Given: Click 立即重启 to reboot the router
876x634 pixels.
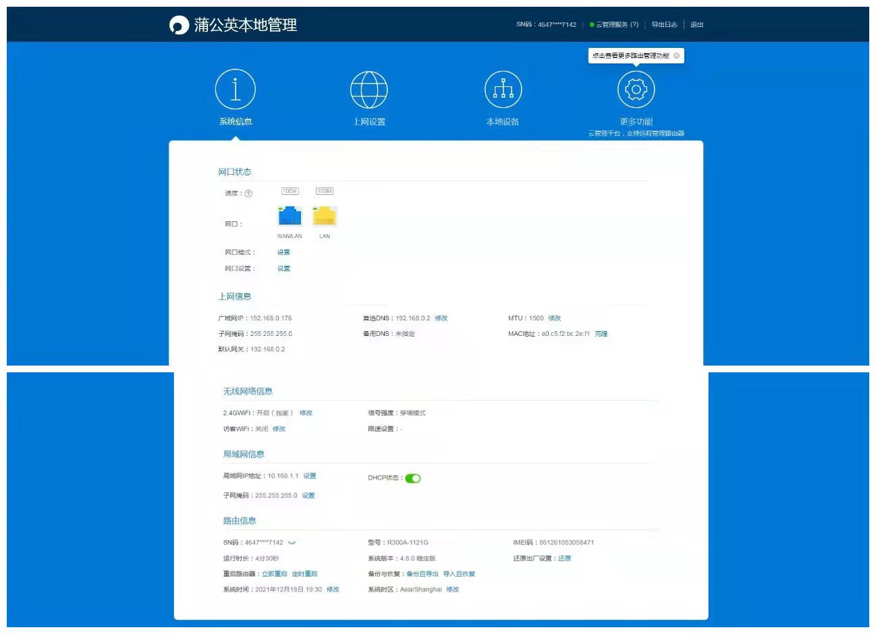Looking at the screenshot, I should tap(273, 573).
